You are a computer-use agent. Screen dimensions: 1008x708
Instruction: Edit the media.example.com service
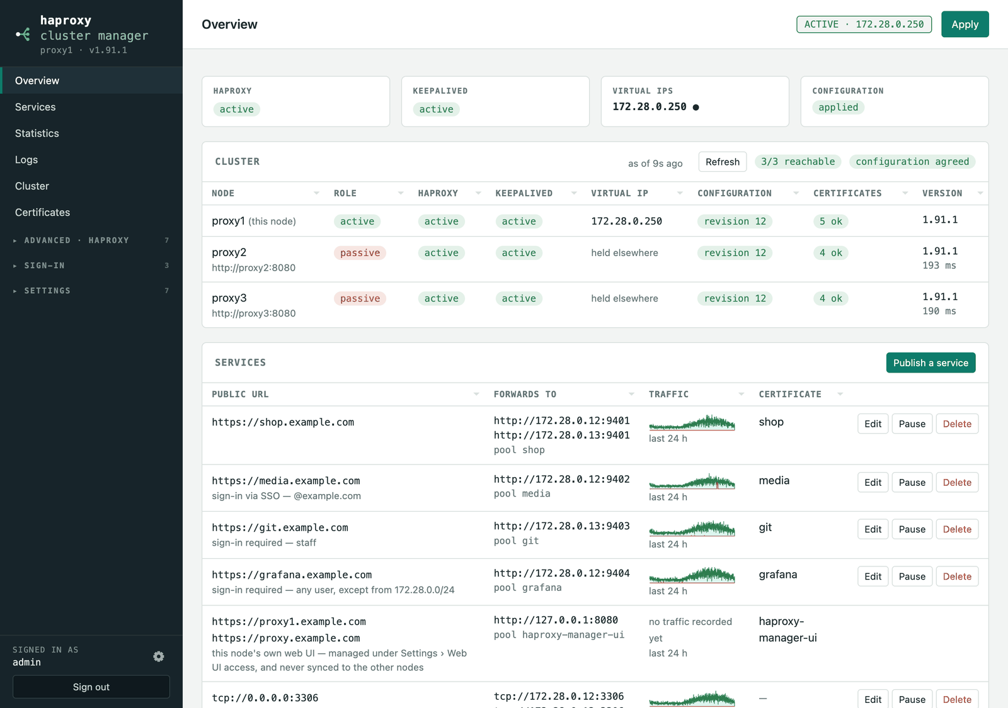click(x=873, y=482)
